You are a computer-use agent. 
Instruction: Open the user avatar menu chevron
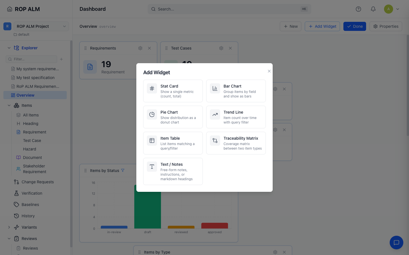(x=398, y=9)
